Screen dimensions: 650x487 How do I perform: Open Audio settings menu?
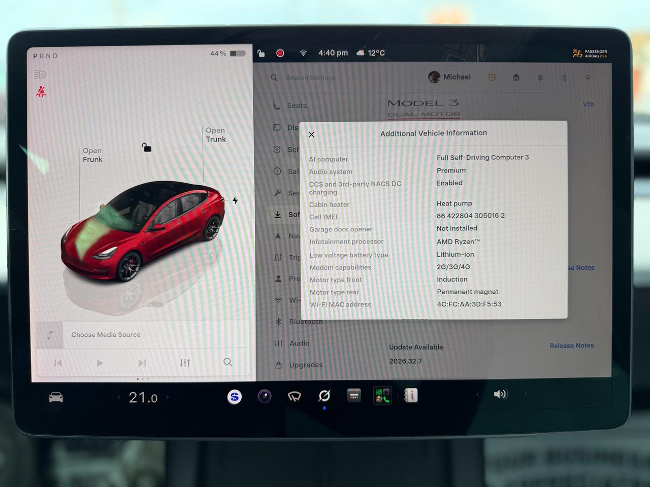click(x=292, y=343)
